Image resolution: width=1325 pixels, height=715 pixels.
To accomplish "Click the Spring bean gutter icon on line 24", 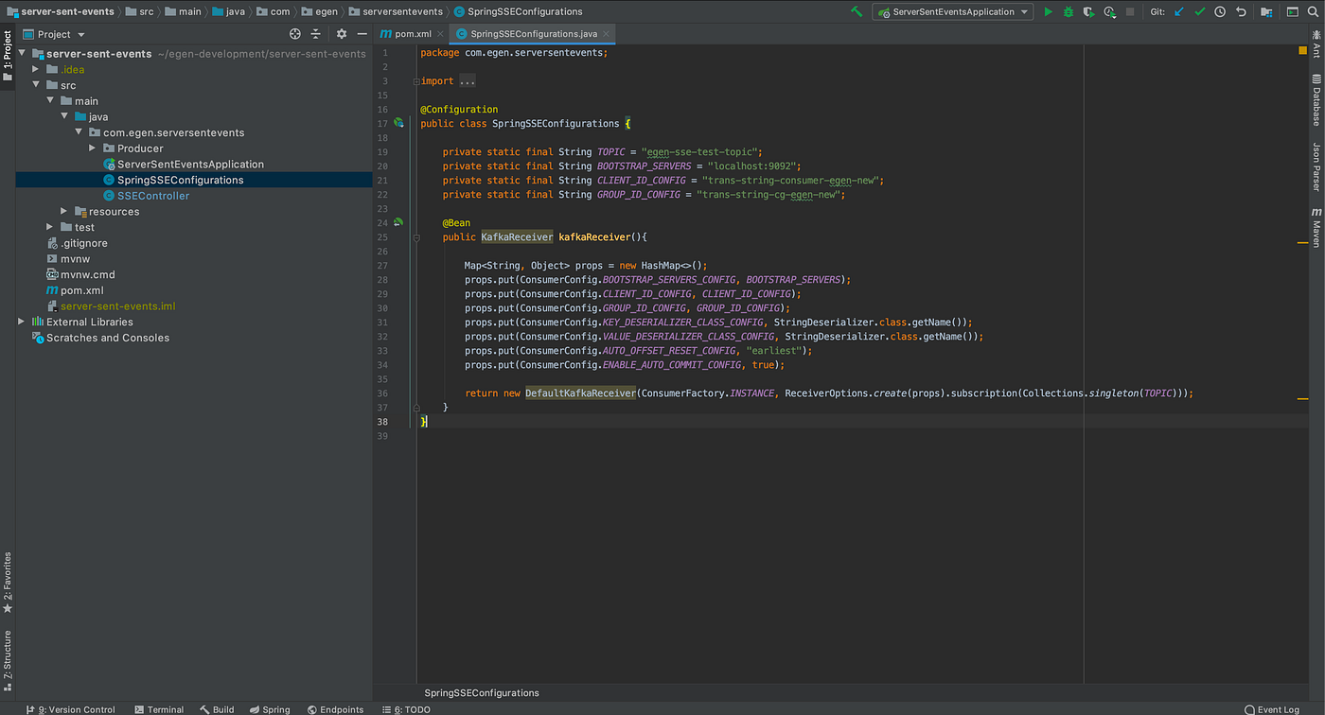I will (x=397, y=221).
